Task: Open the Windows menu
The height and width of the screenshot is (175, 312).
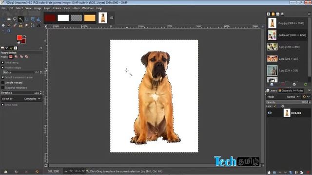Action: pyautogui.click(x=88, y=8)
